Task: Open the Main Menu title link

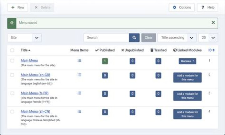Action: (29, 61)
